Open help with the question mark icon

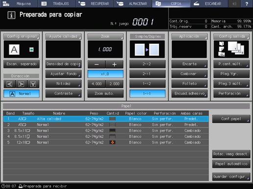(247, 3)
